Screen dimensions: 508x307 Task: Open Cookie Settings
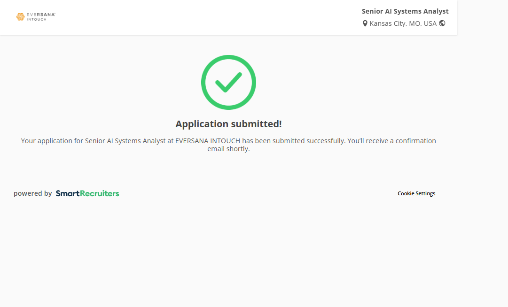pos(416,193)
